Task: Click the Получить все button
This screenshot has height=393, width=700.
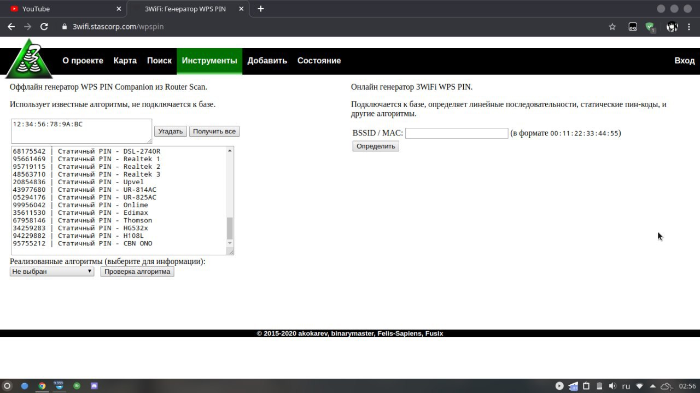Action: pyautogui.click(x=214, y=131)
